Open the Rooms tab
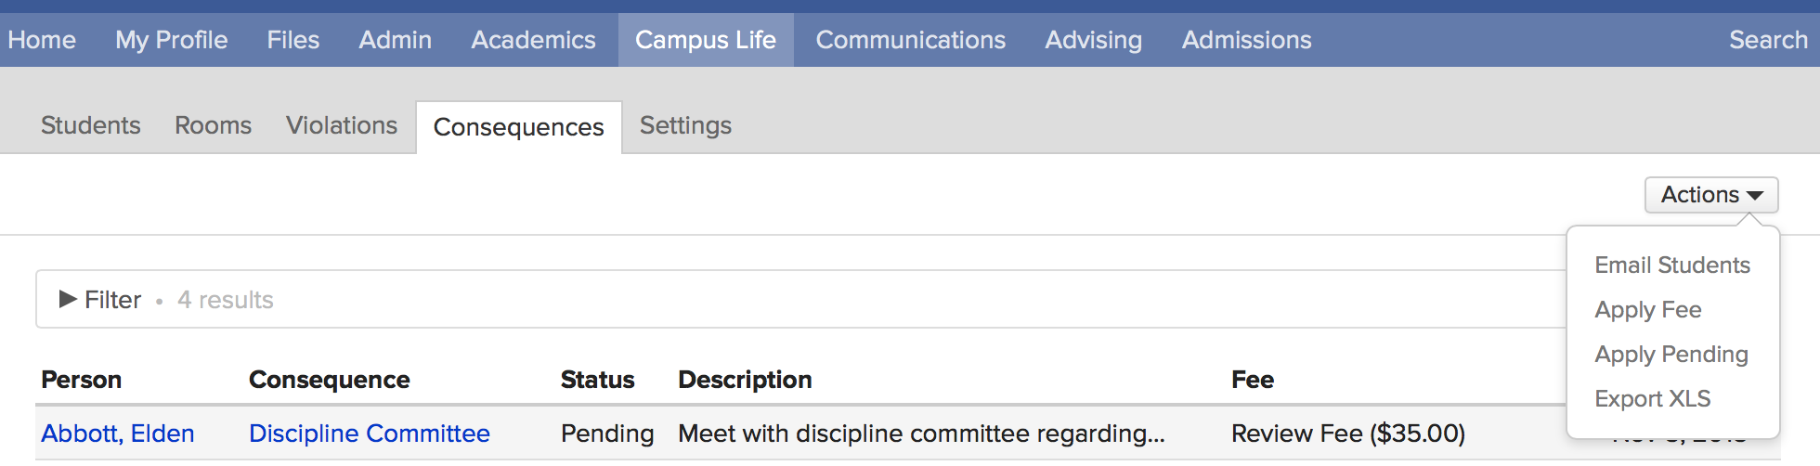 [x=213, y=125]
